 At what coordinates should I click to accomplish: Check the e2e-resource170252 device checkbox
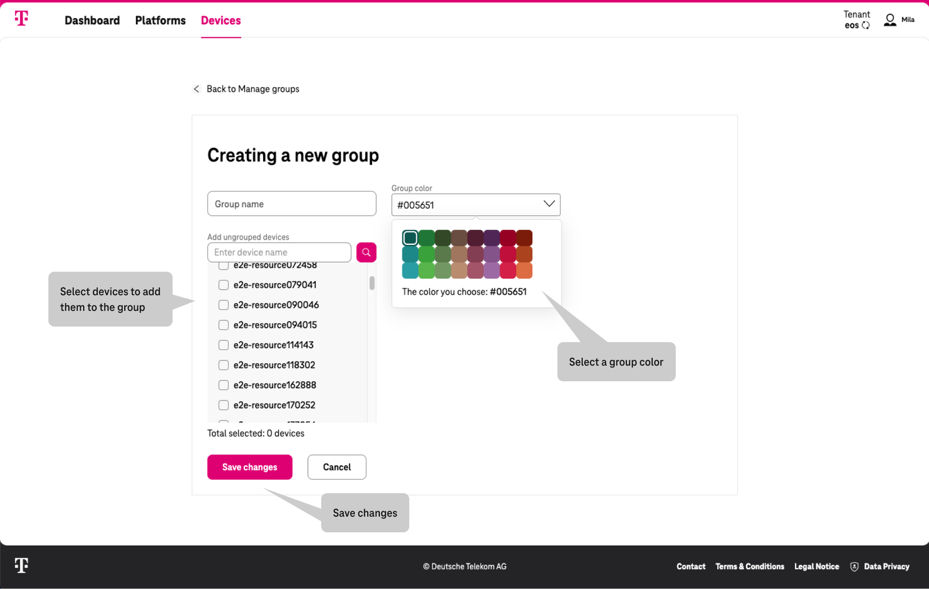click(224, 405)
